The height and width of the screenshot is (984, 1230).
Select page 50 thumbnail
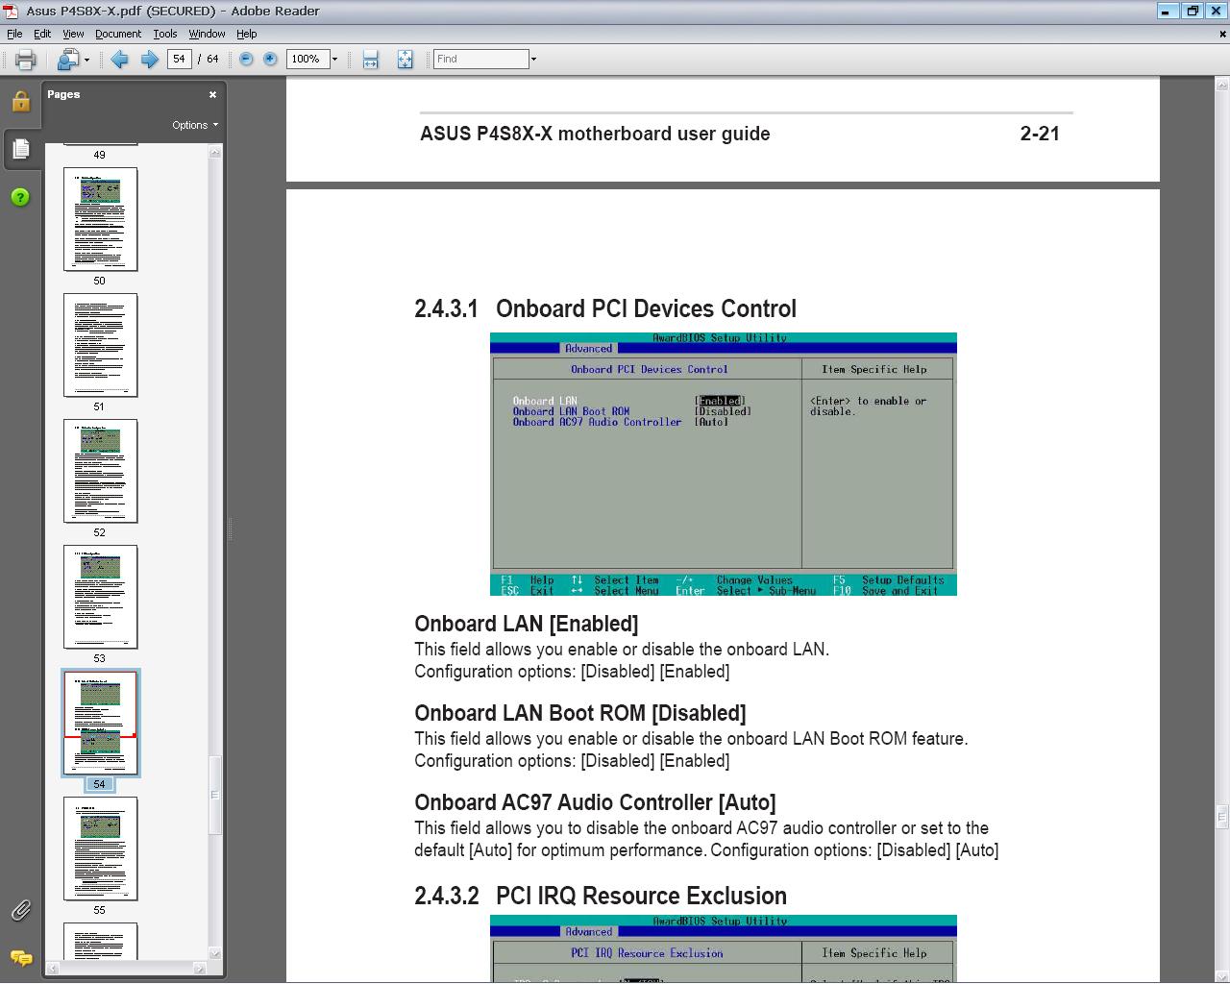tap(100, 219)
